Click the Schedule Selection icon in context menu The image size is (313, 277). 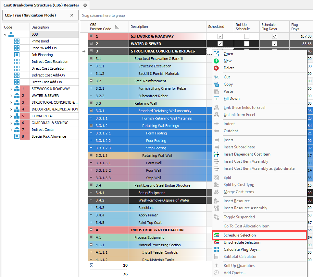click(x=217, y=235)
